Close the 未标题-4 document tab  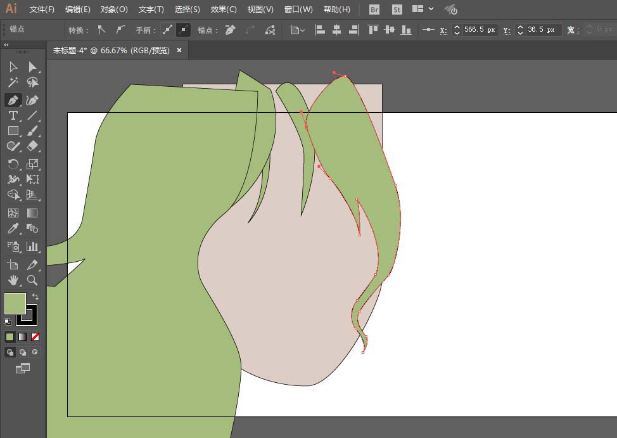(x=179, y=51)
